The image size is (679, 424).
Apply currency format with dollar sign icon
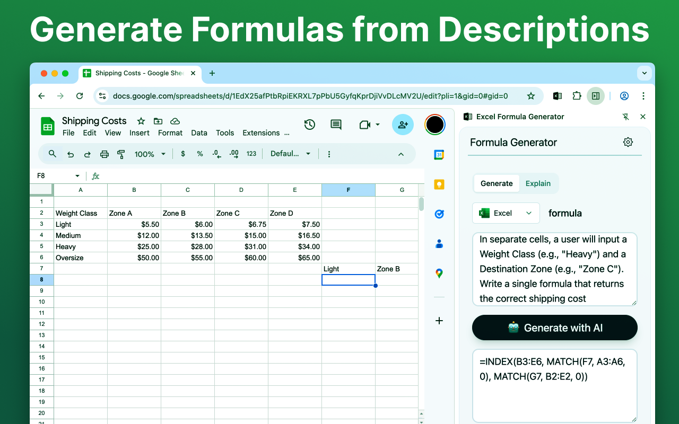pos(183,154)
